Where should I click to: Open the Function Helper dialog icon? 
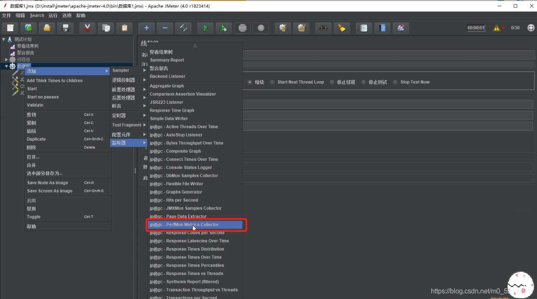tap(363, 28)
